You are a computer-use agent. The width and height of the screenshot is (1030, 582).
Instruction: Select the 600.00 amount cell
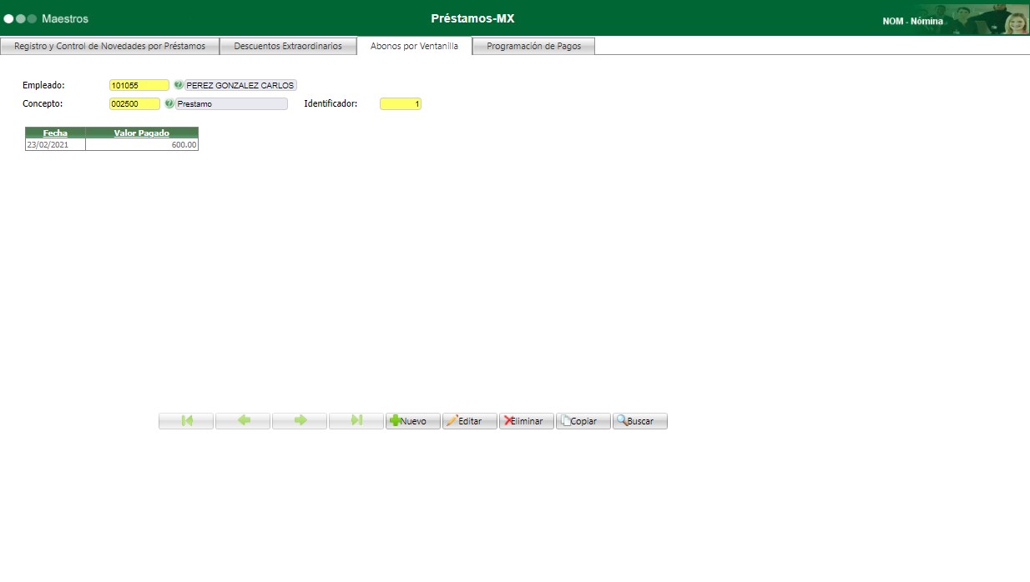coord(142,144)
